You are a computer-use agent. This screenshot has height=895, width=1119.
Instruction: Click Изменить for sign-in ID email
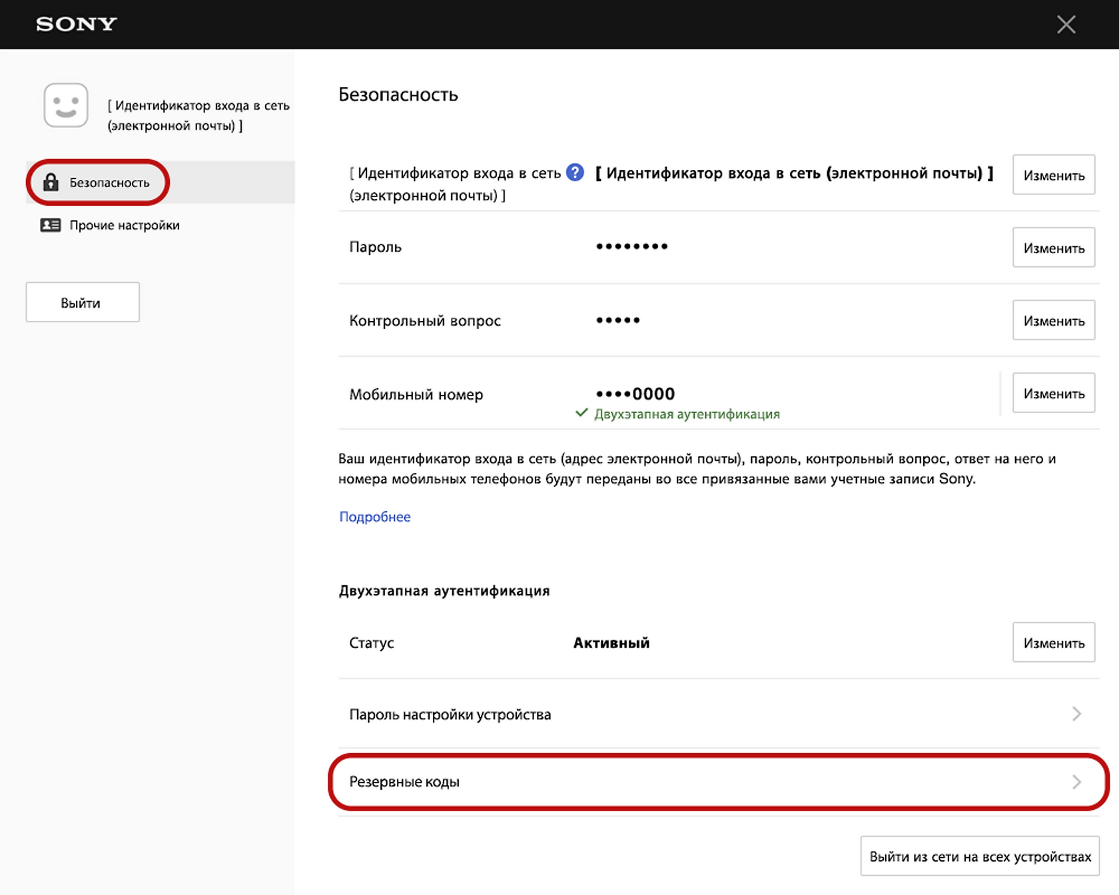1054,175
